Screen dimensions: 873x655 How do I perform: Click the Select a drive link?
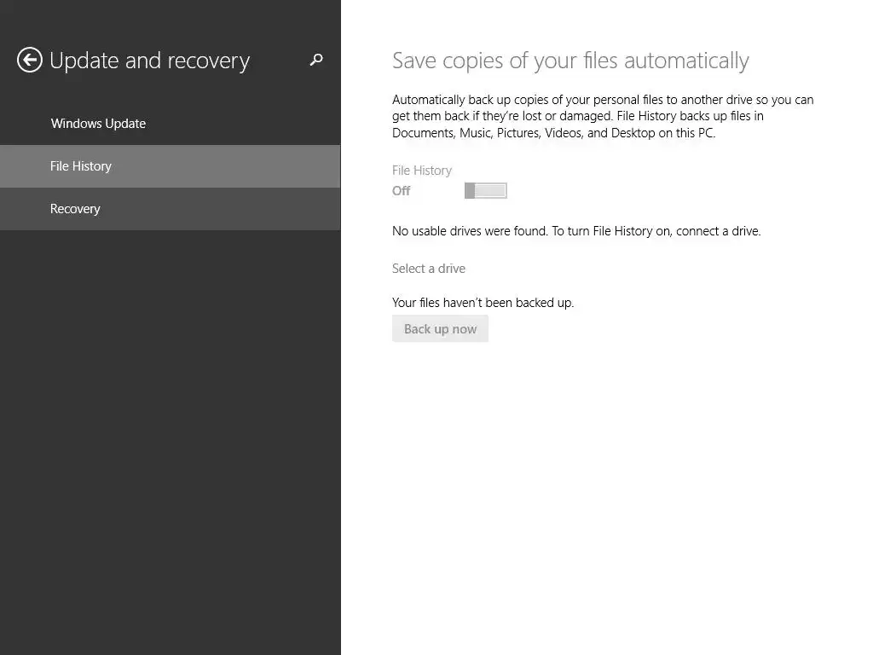pos(429,269)
